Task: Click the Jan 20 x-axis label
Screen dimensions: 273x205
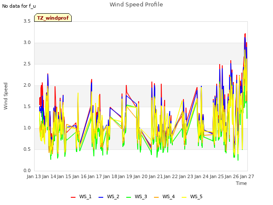Action: [140, 176]
